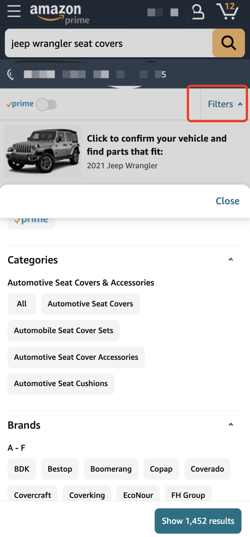Viewport: 250px width, 537px height.
Task: Show 1,452 results
Action: [x=198, y=521]
